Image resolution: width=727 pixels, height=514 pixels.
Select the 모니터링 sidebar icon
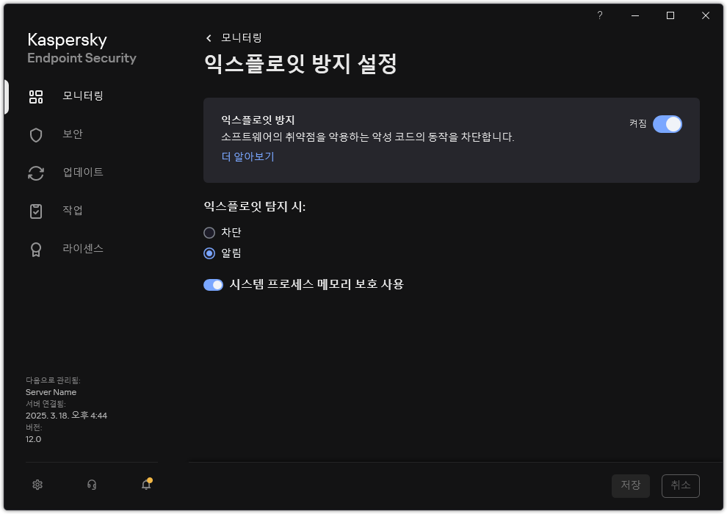pyautogui.click(x=35, y=96)
